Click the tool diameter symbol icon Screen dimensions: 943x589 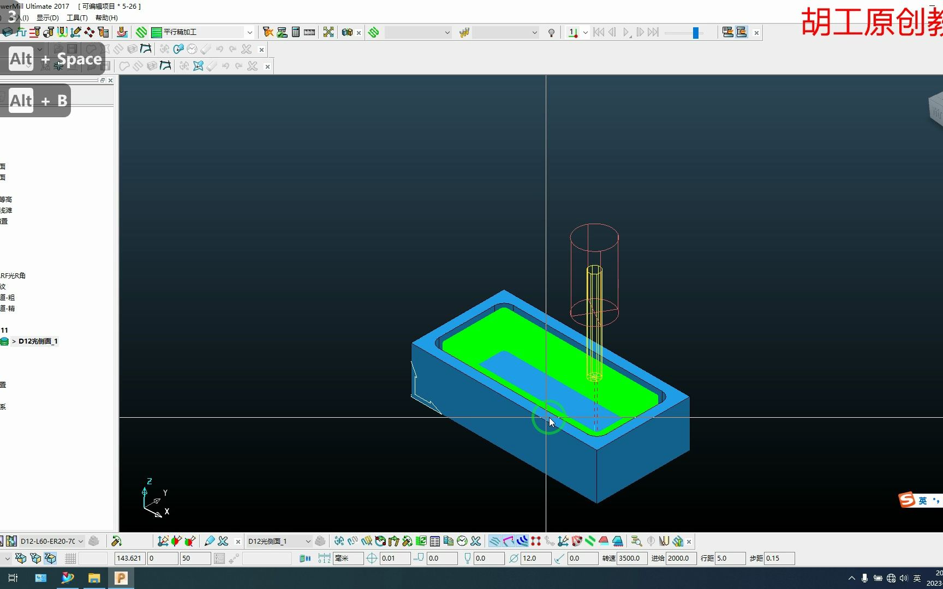coord(514,558)
